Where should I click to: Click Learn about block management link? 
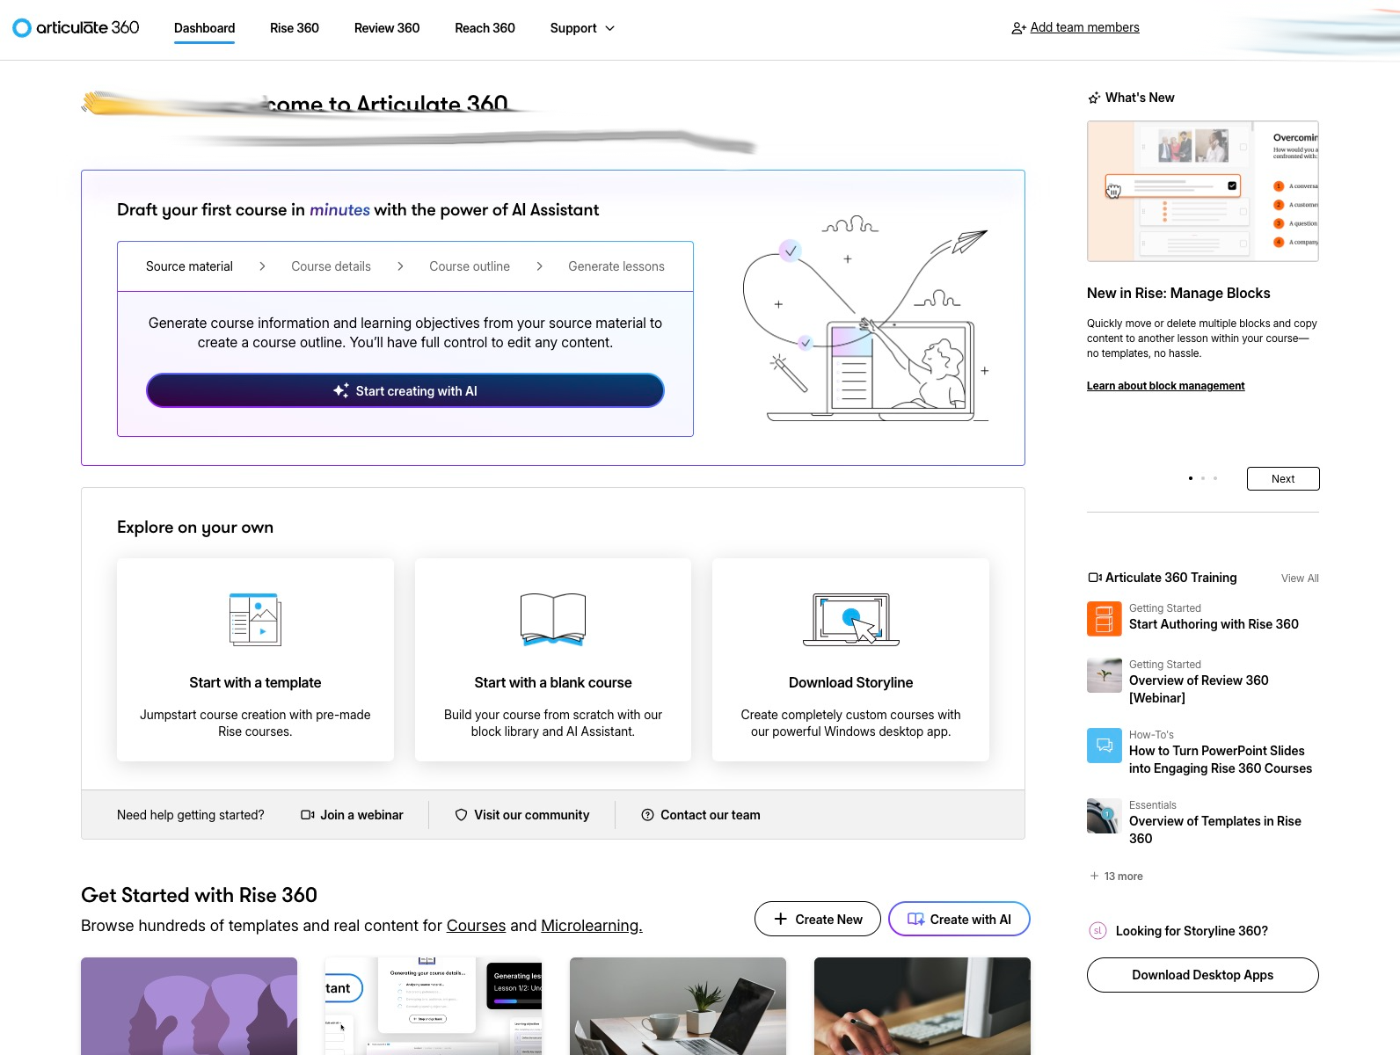1166,386
